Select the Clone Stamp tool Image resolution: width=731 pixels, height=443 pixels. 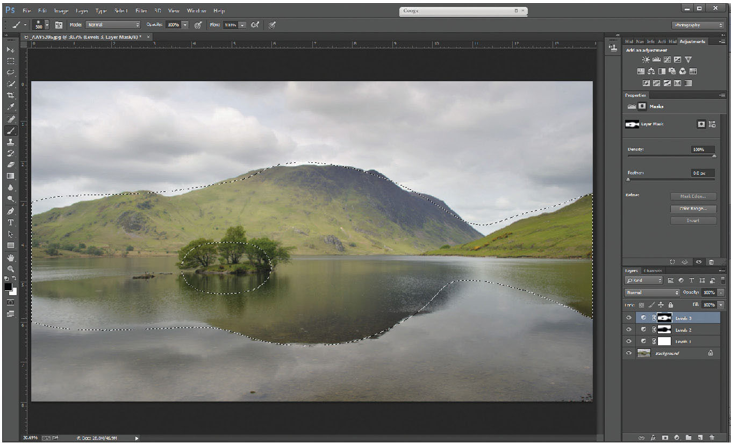10,142
